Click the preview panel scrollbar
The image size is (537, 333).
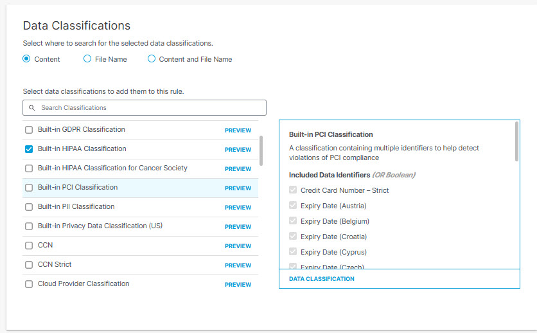[x=516, y=141]
